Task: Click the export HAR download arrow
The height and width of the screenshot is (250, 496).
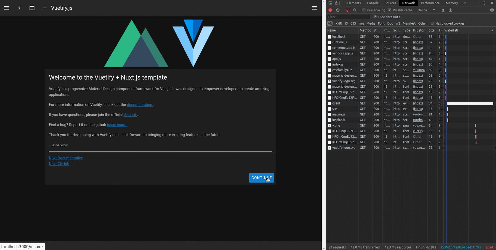Action: tap(451, 10)
